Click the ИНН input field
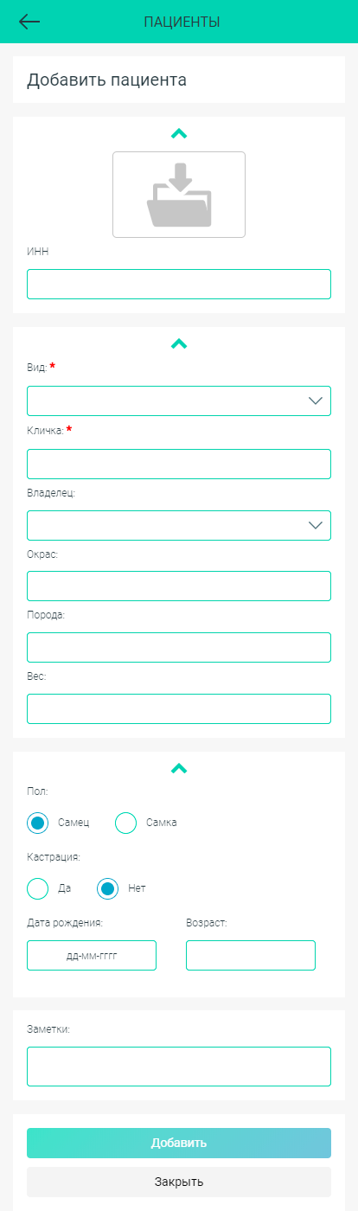Viewport: 358px width, 1211px height. [179, 285]
